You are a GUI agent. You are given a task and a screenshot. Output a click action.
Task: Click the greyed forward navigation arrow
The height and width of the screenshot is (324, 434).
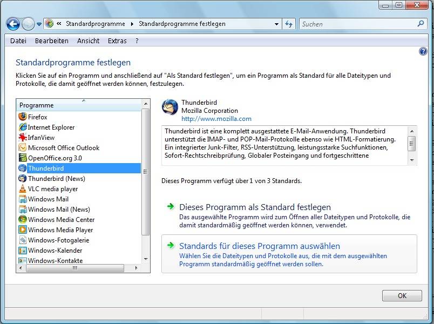[x=28, y=24]
